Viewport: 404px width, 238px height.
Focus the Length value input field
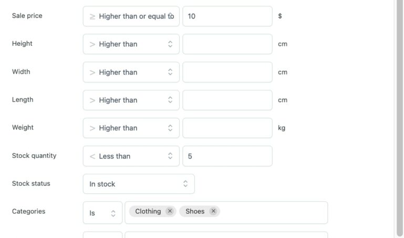(x=227, y=100)
